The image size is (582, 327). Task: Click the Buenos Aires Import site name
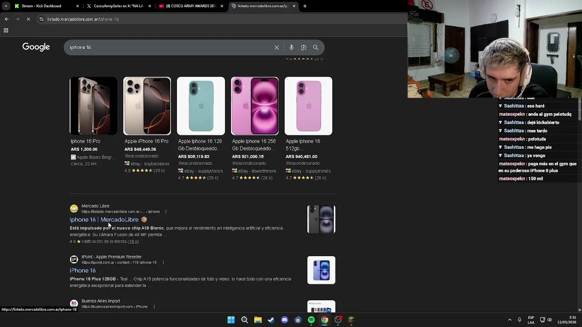tap(101, 301)
